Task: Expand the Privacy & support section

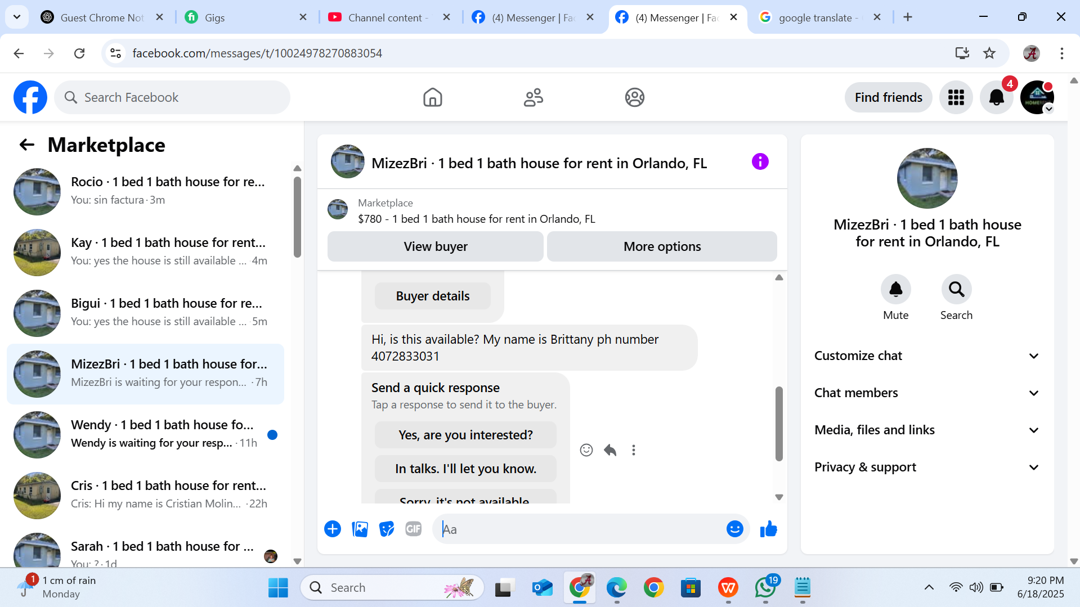Action: pyautogui.click(x=926, y=467)
